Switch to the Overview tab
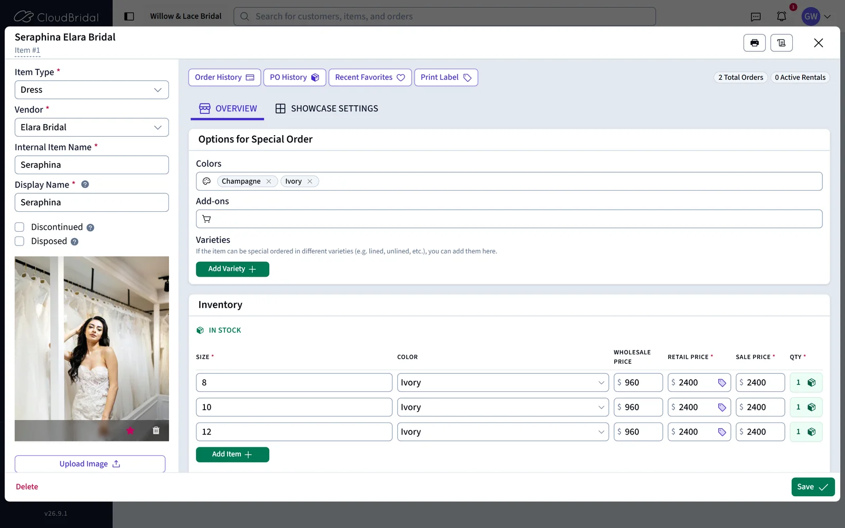The image size is (845, 528). (x=228, y=109)
